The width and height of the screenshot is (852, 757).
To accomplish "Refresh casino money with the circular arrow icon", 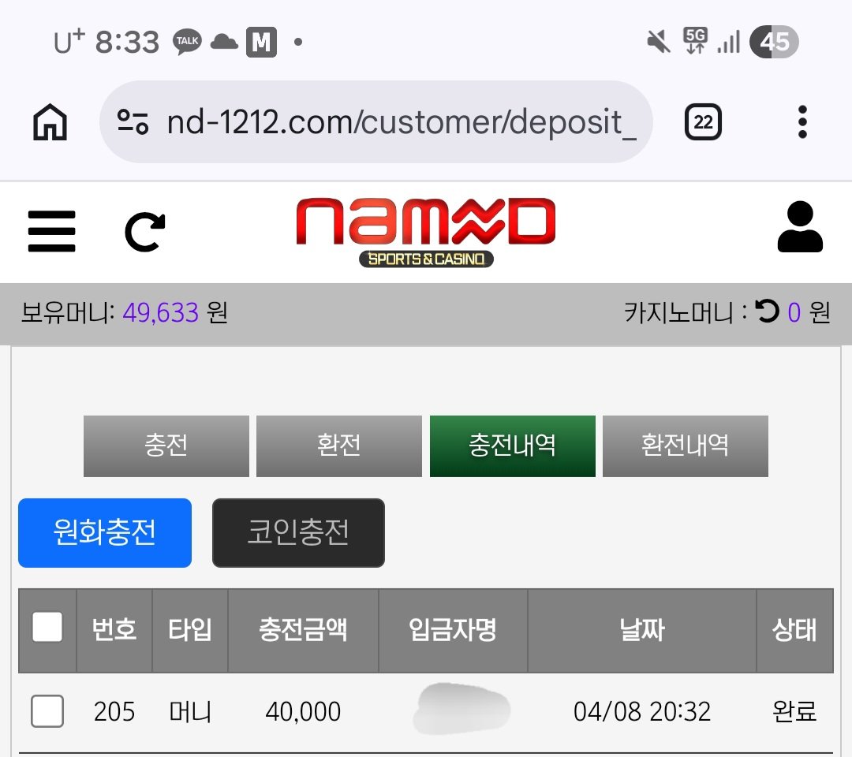I will pos(768,311).
